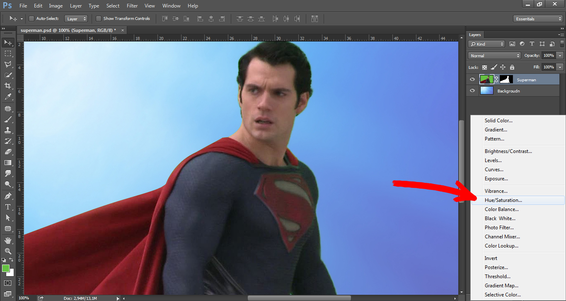Select the Horizontal Type tool

[x=7, y=207]
